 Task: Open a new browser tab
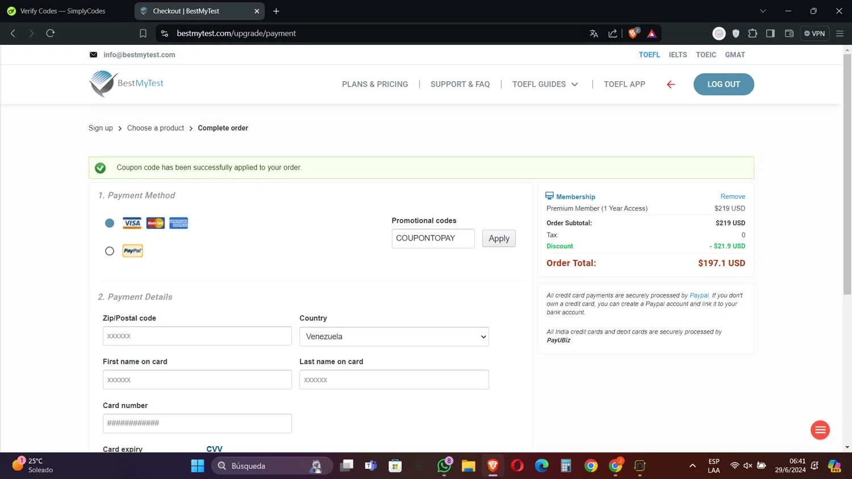[276, 11]
